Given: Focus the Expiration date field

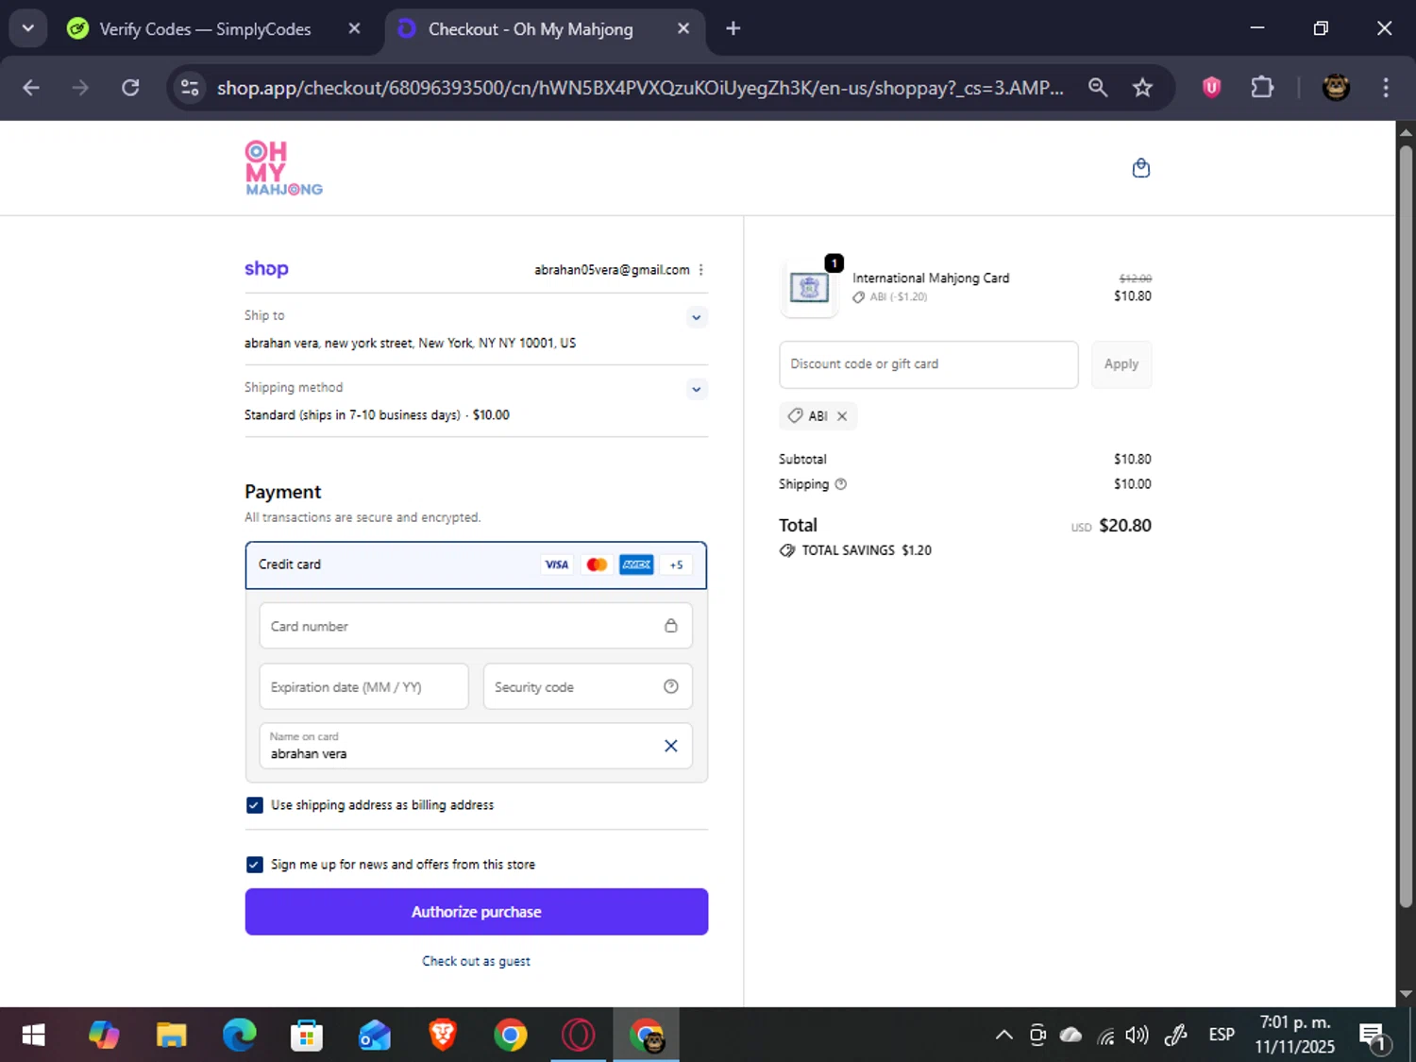Looking at the screenshot, I should (363, 686).
